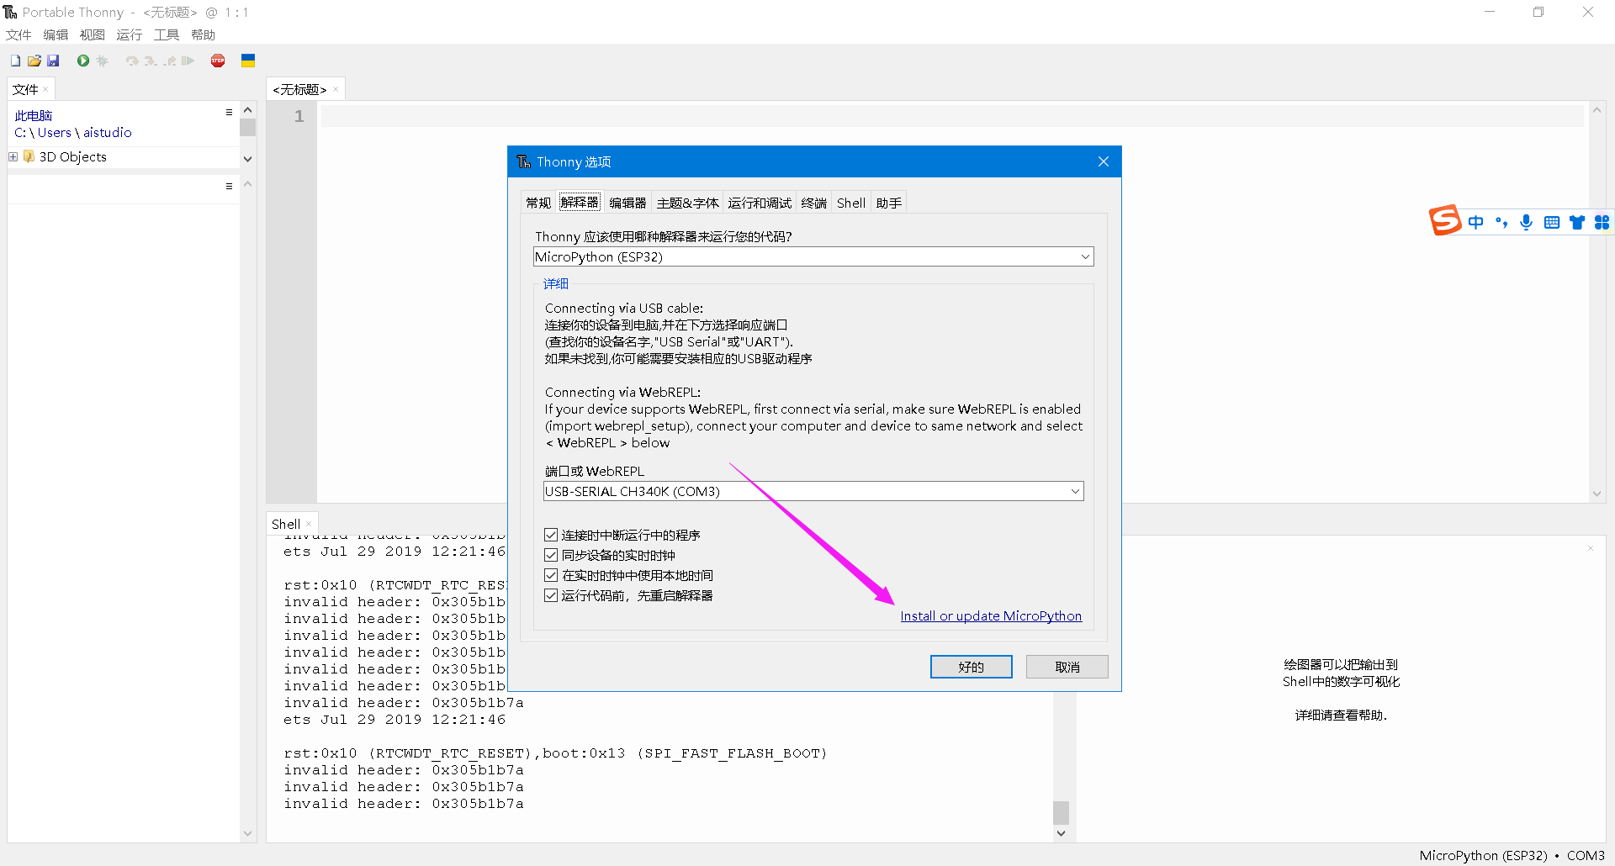Click the Step into debug icon

coord(151,61)
